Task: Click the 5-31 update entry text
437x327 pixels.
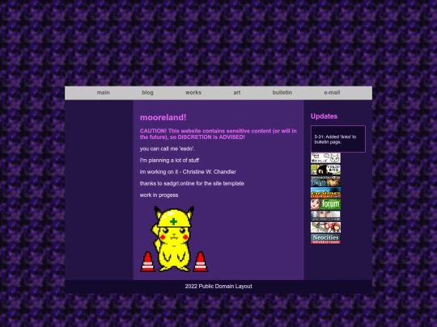Action: coord(335,140)
